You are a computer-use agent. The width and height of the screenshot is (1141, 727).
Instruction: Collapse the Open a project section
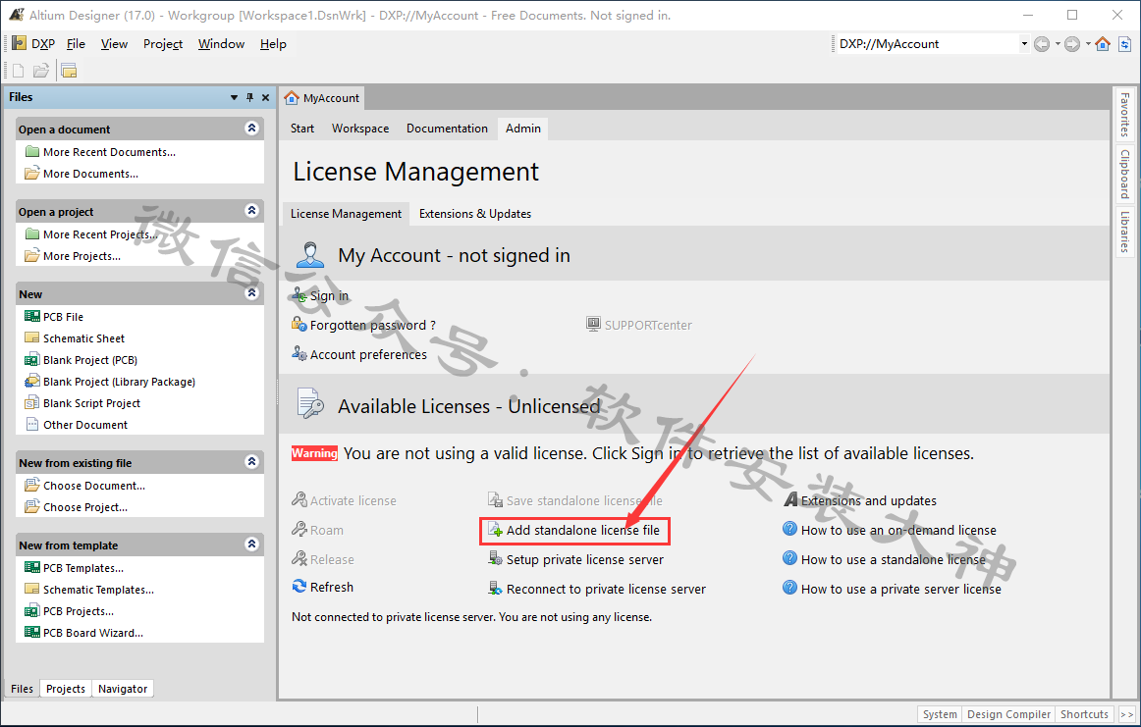251,210
